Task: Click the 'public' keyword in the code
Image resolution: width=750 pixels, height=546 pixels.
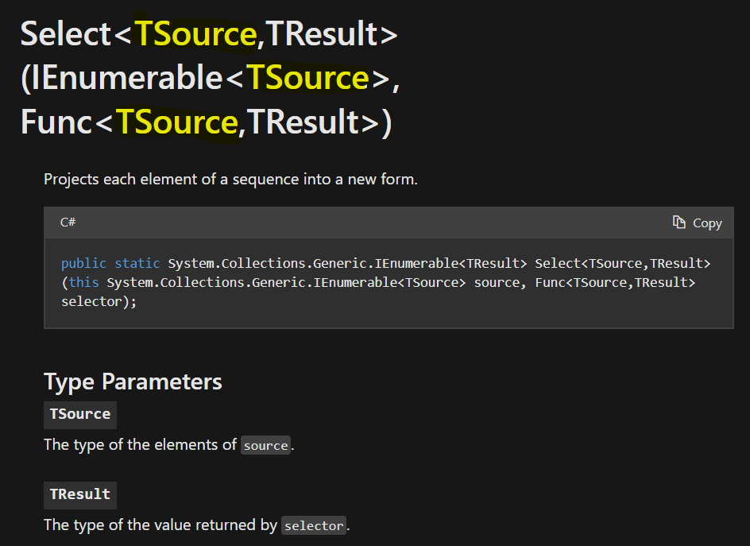Action: pos(83,263)
